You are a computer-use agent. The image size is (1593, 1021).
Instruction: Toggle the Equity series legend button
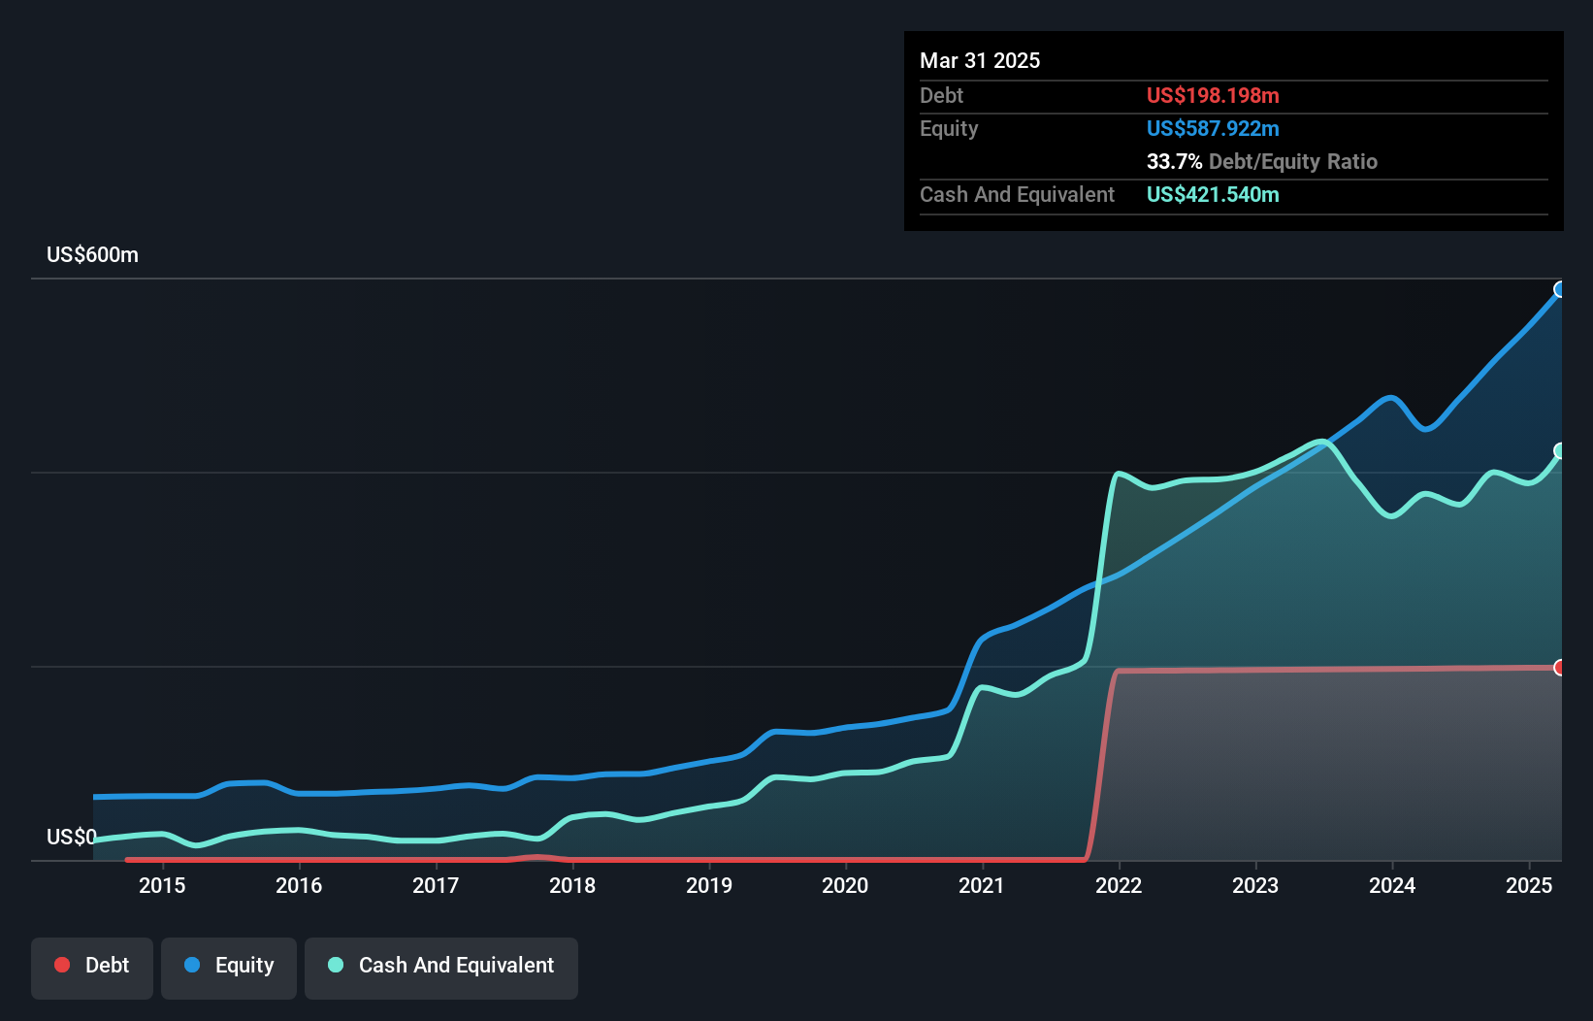(x=229, y=968)
